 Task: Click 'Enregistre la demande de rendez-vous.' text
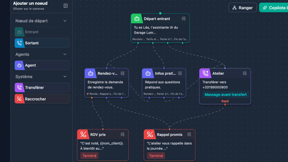105,85
